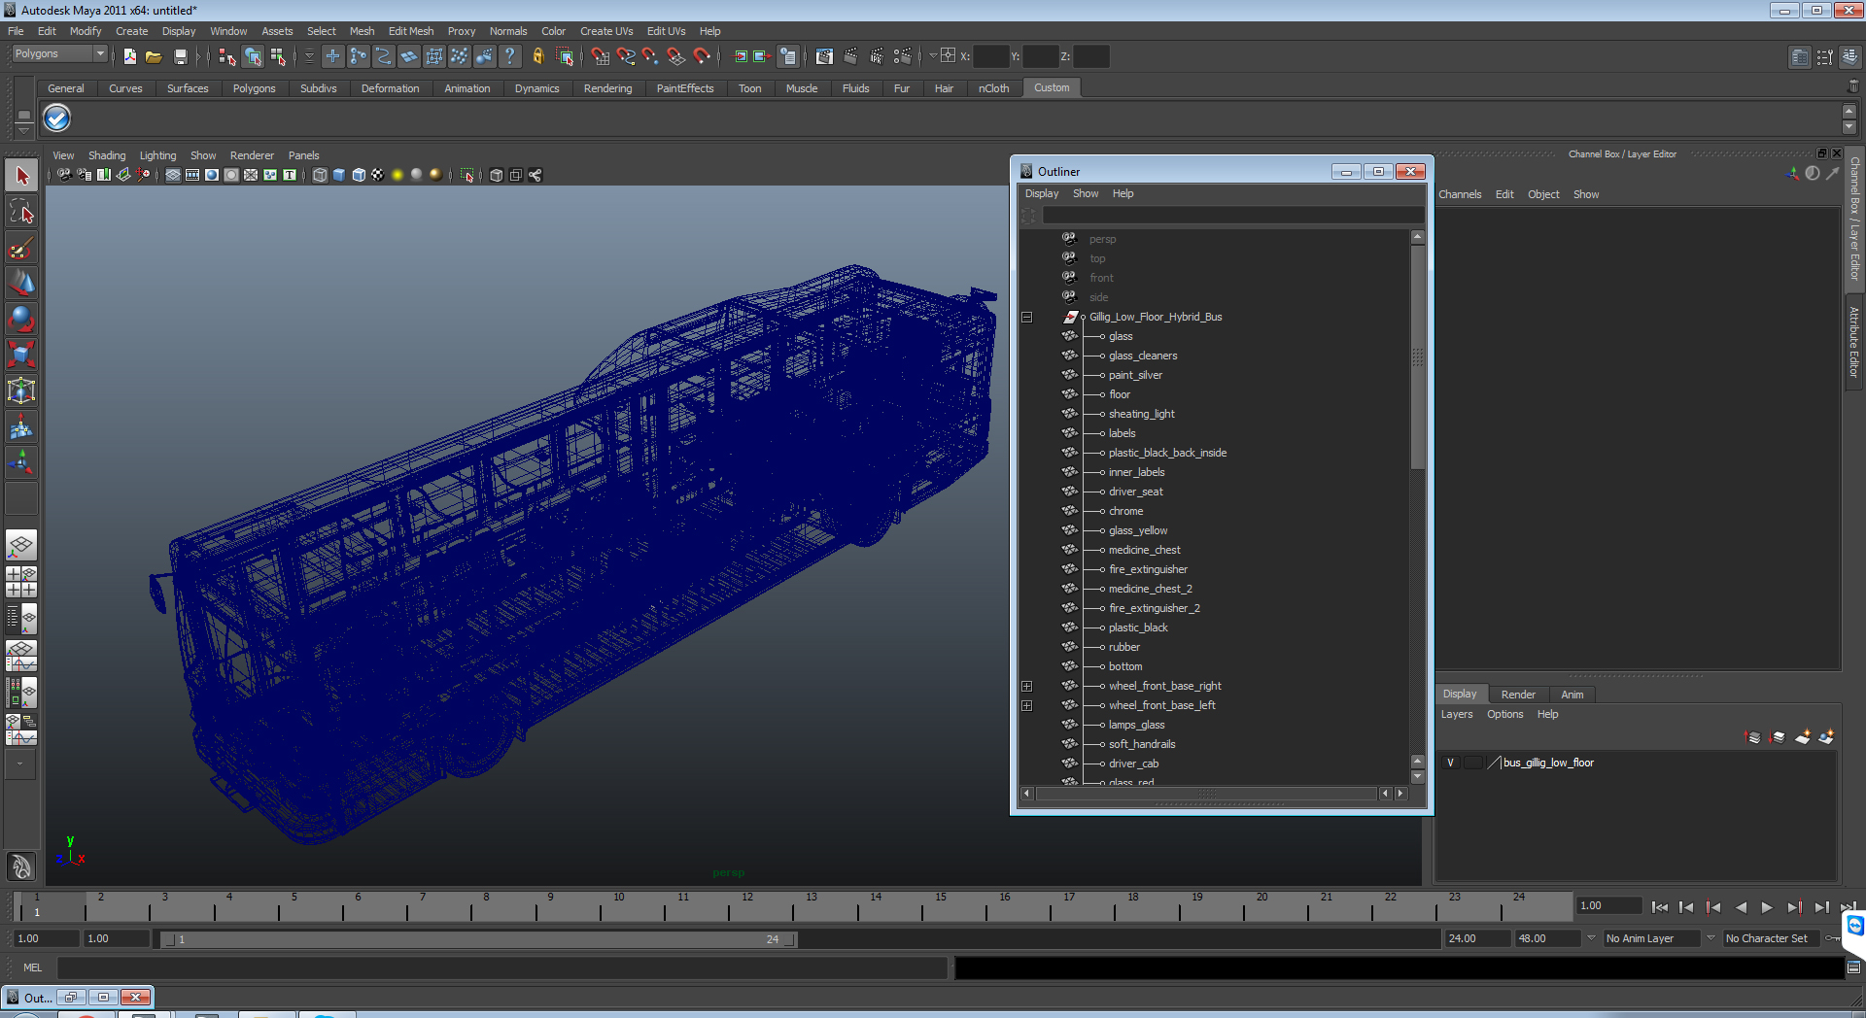This screenshot has height=1018, width=1866.
Task: Enable snap to points magnet icon
Action: [x=650, y=56]
